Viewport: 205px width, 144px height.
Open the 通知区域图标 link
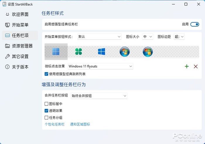point(80,124)
